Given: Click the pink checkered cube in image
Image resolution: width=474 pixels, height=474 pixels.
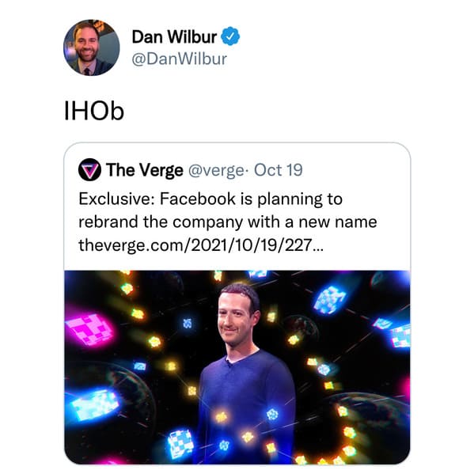Looking at the screenshot, I should pos(89,328).
